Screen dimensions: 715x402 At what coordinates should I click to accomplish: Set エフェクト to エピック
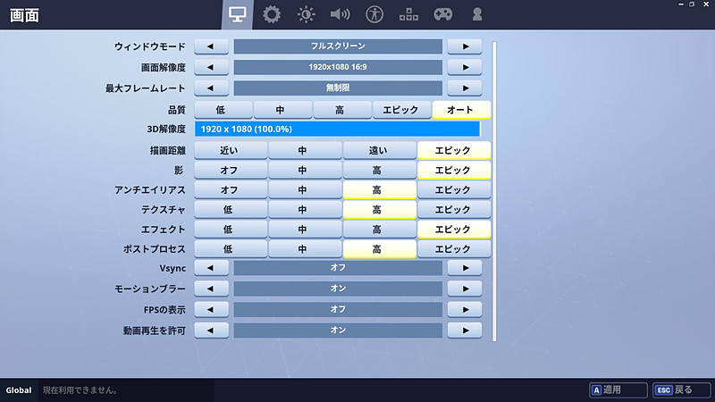pos(454,230)
